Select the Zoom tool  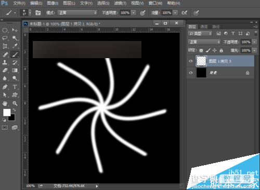click(x=15, y=103)
